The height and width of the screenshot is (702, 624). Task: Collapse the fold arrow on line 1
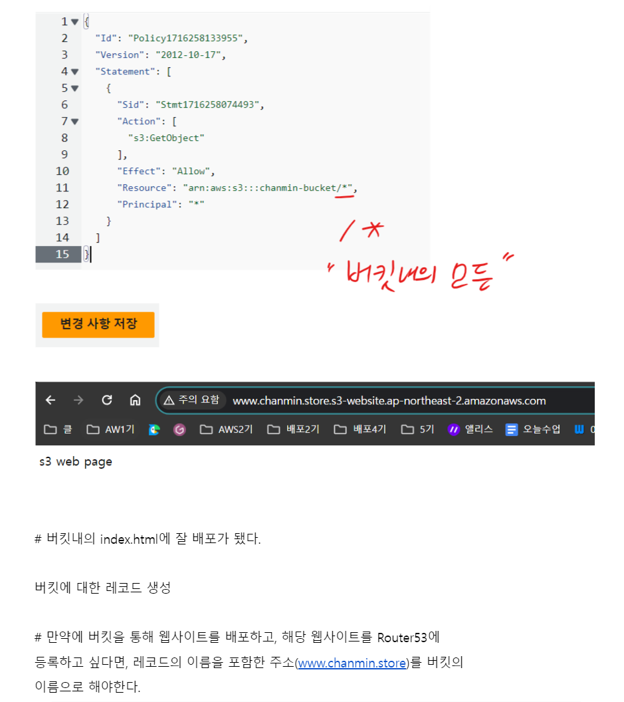(74, 21)
